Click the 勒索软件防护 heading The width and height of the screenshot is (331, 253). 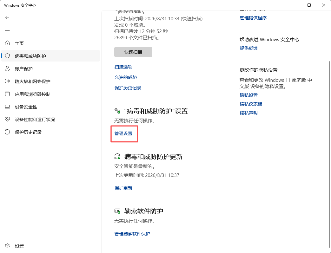tap(143, 211)
